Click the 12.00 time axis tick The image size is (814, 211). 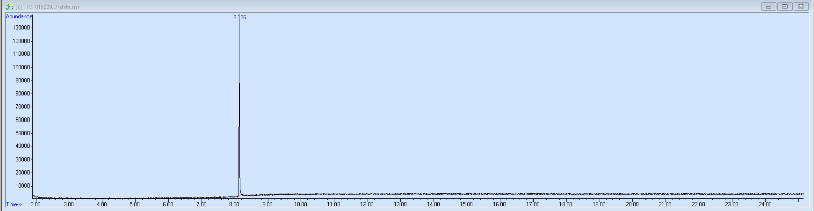(x=367, y=204)
